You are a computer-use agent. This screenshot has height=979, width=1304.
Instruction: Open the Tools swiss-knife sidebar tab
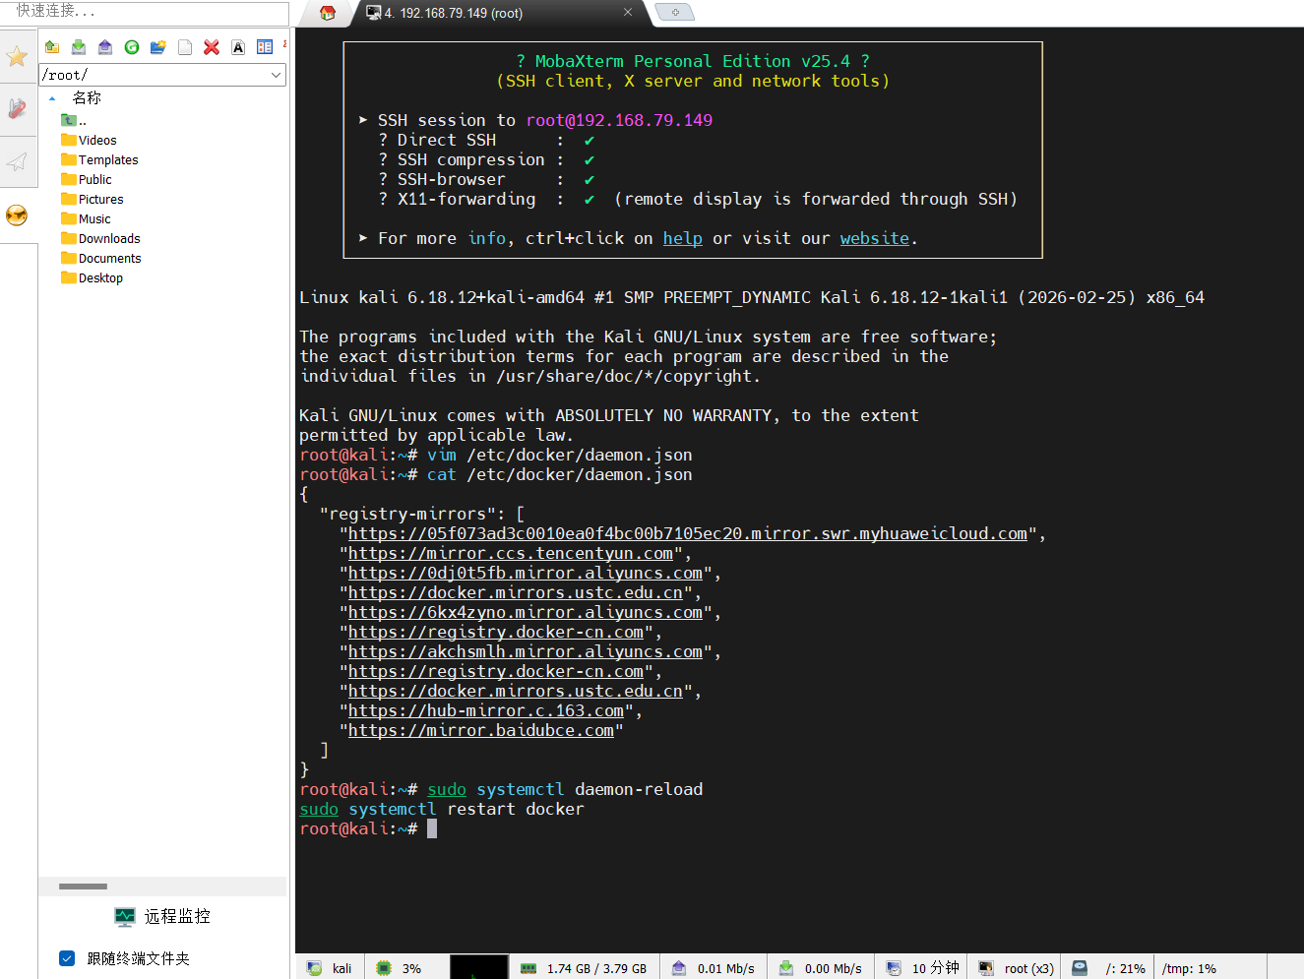[x=17, y=108]
